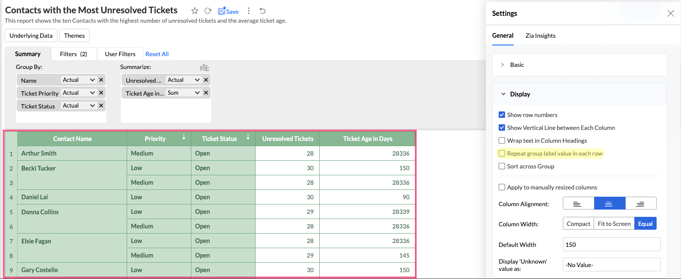Click the Contact Name column header
Viewport: 681px width, 279px height.
pyautogui.click(x=72, y=139)
